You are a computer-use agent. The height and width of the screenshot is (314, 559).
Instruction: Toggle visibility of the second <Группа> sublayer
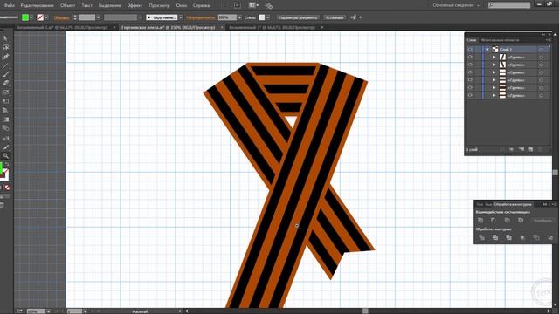tap(470, 65)
